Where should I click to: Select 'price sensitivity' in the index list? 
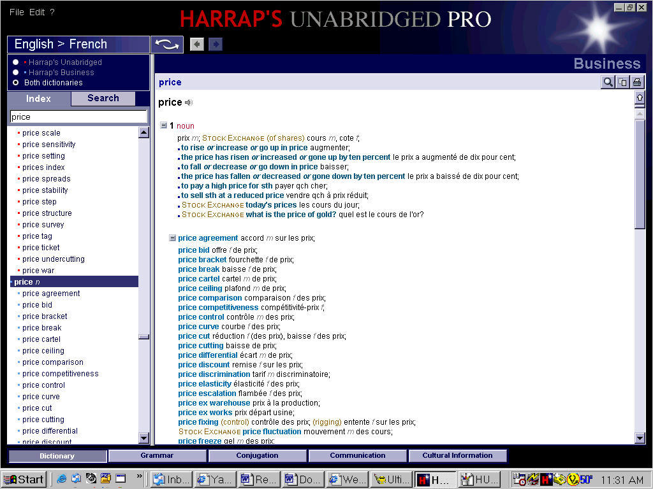pyautogui.click(x=48, y=145)
